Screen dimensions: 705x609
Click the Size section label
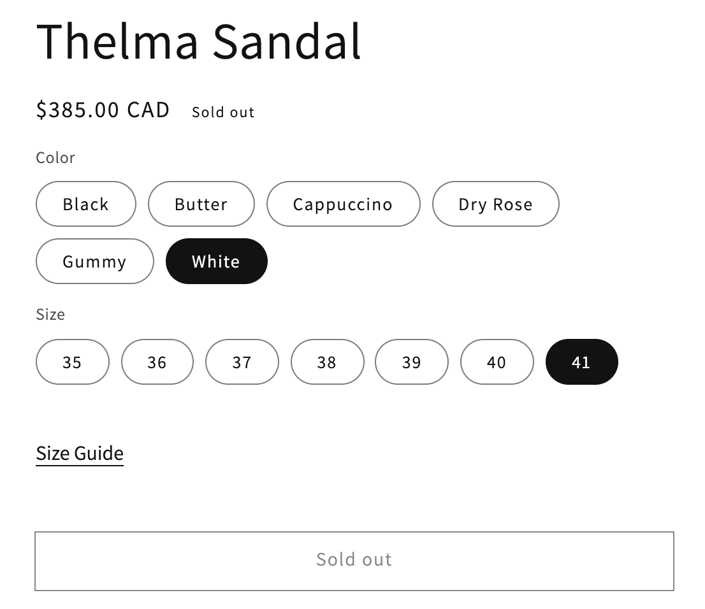pos(50,314)
